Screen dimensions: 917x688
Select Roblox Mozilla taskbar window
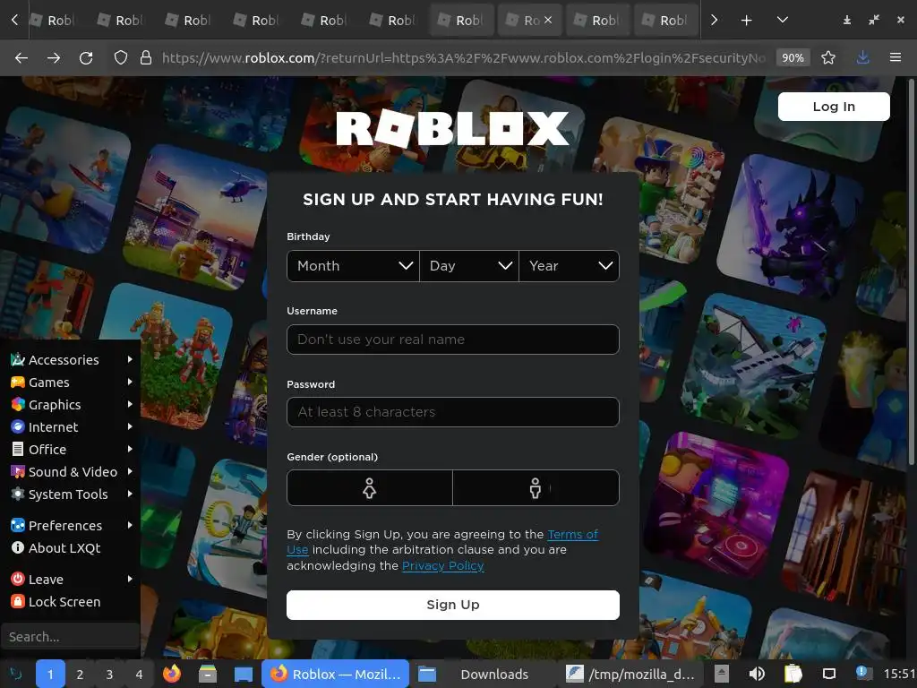click(335, 674)
